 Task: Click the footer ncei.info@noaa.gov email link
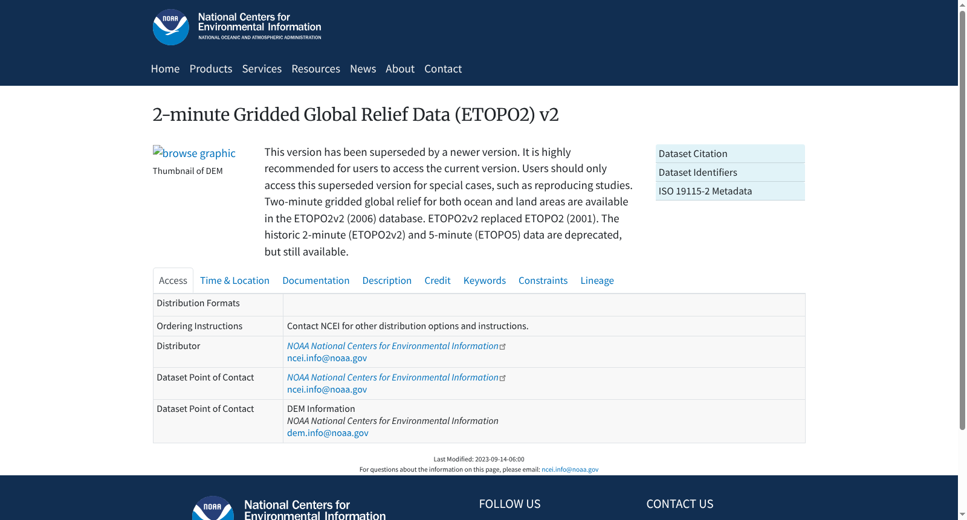[x=570, y=469]
